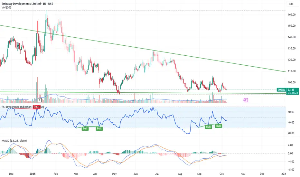The width and height of the screenshot is (300, 177).
Task: Click the 150.00 price axis label
Action: coord(292,26)
